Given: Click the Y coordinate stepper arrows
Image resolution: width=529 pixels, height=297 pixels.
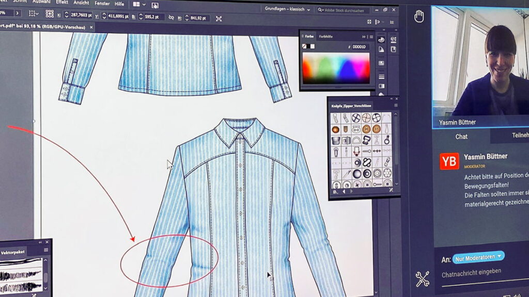Looking at the screenshot, I should (x=104, y=16).
